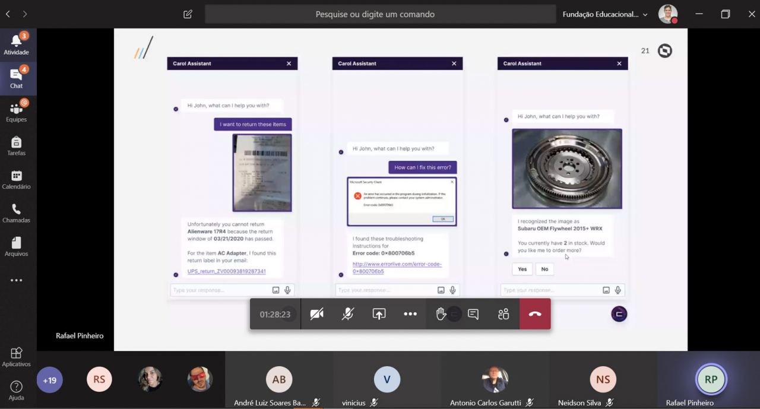Viewport: 760px width, 409px height.
Task: Open the Calendário view
Action: click(17, 179)
